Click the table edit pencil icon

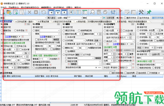point(127,12)
